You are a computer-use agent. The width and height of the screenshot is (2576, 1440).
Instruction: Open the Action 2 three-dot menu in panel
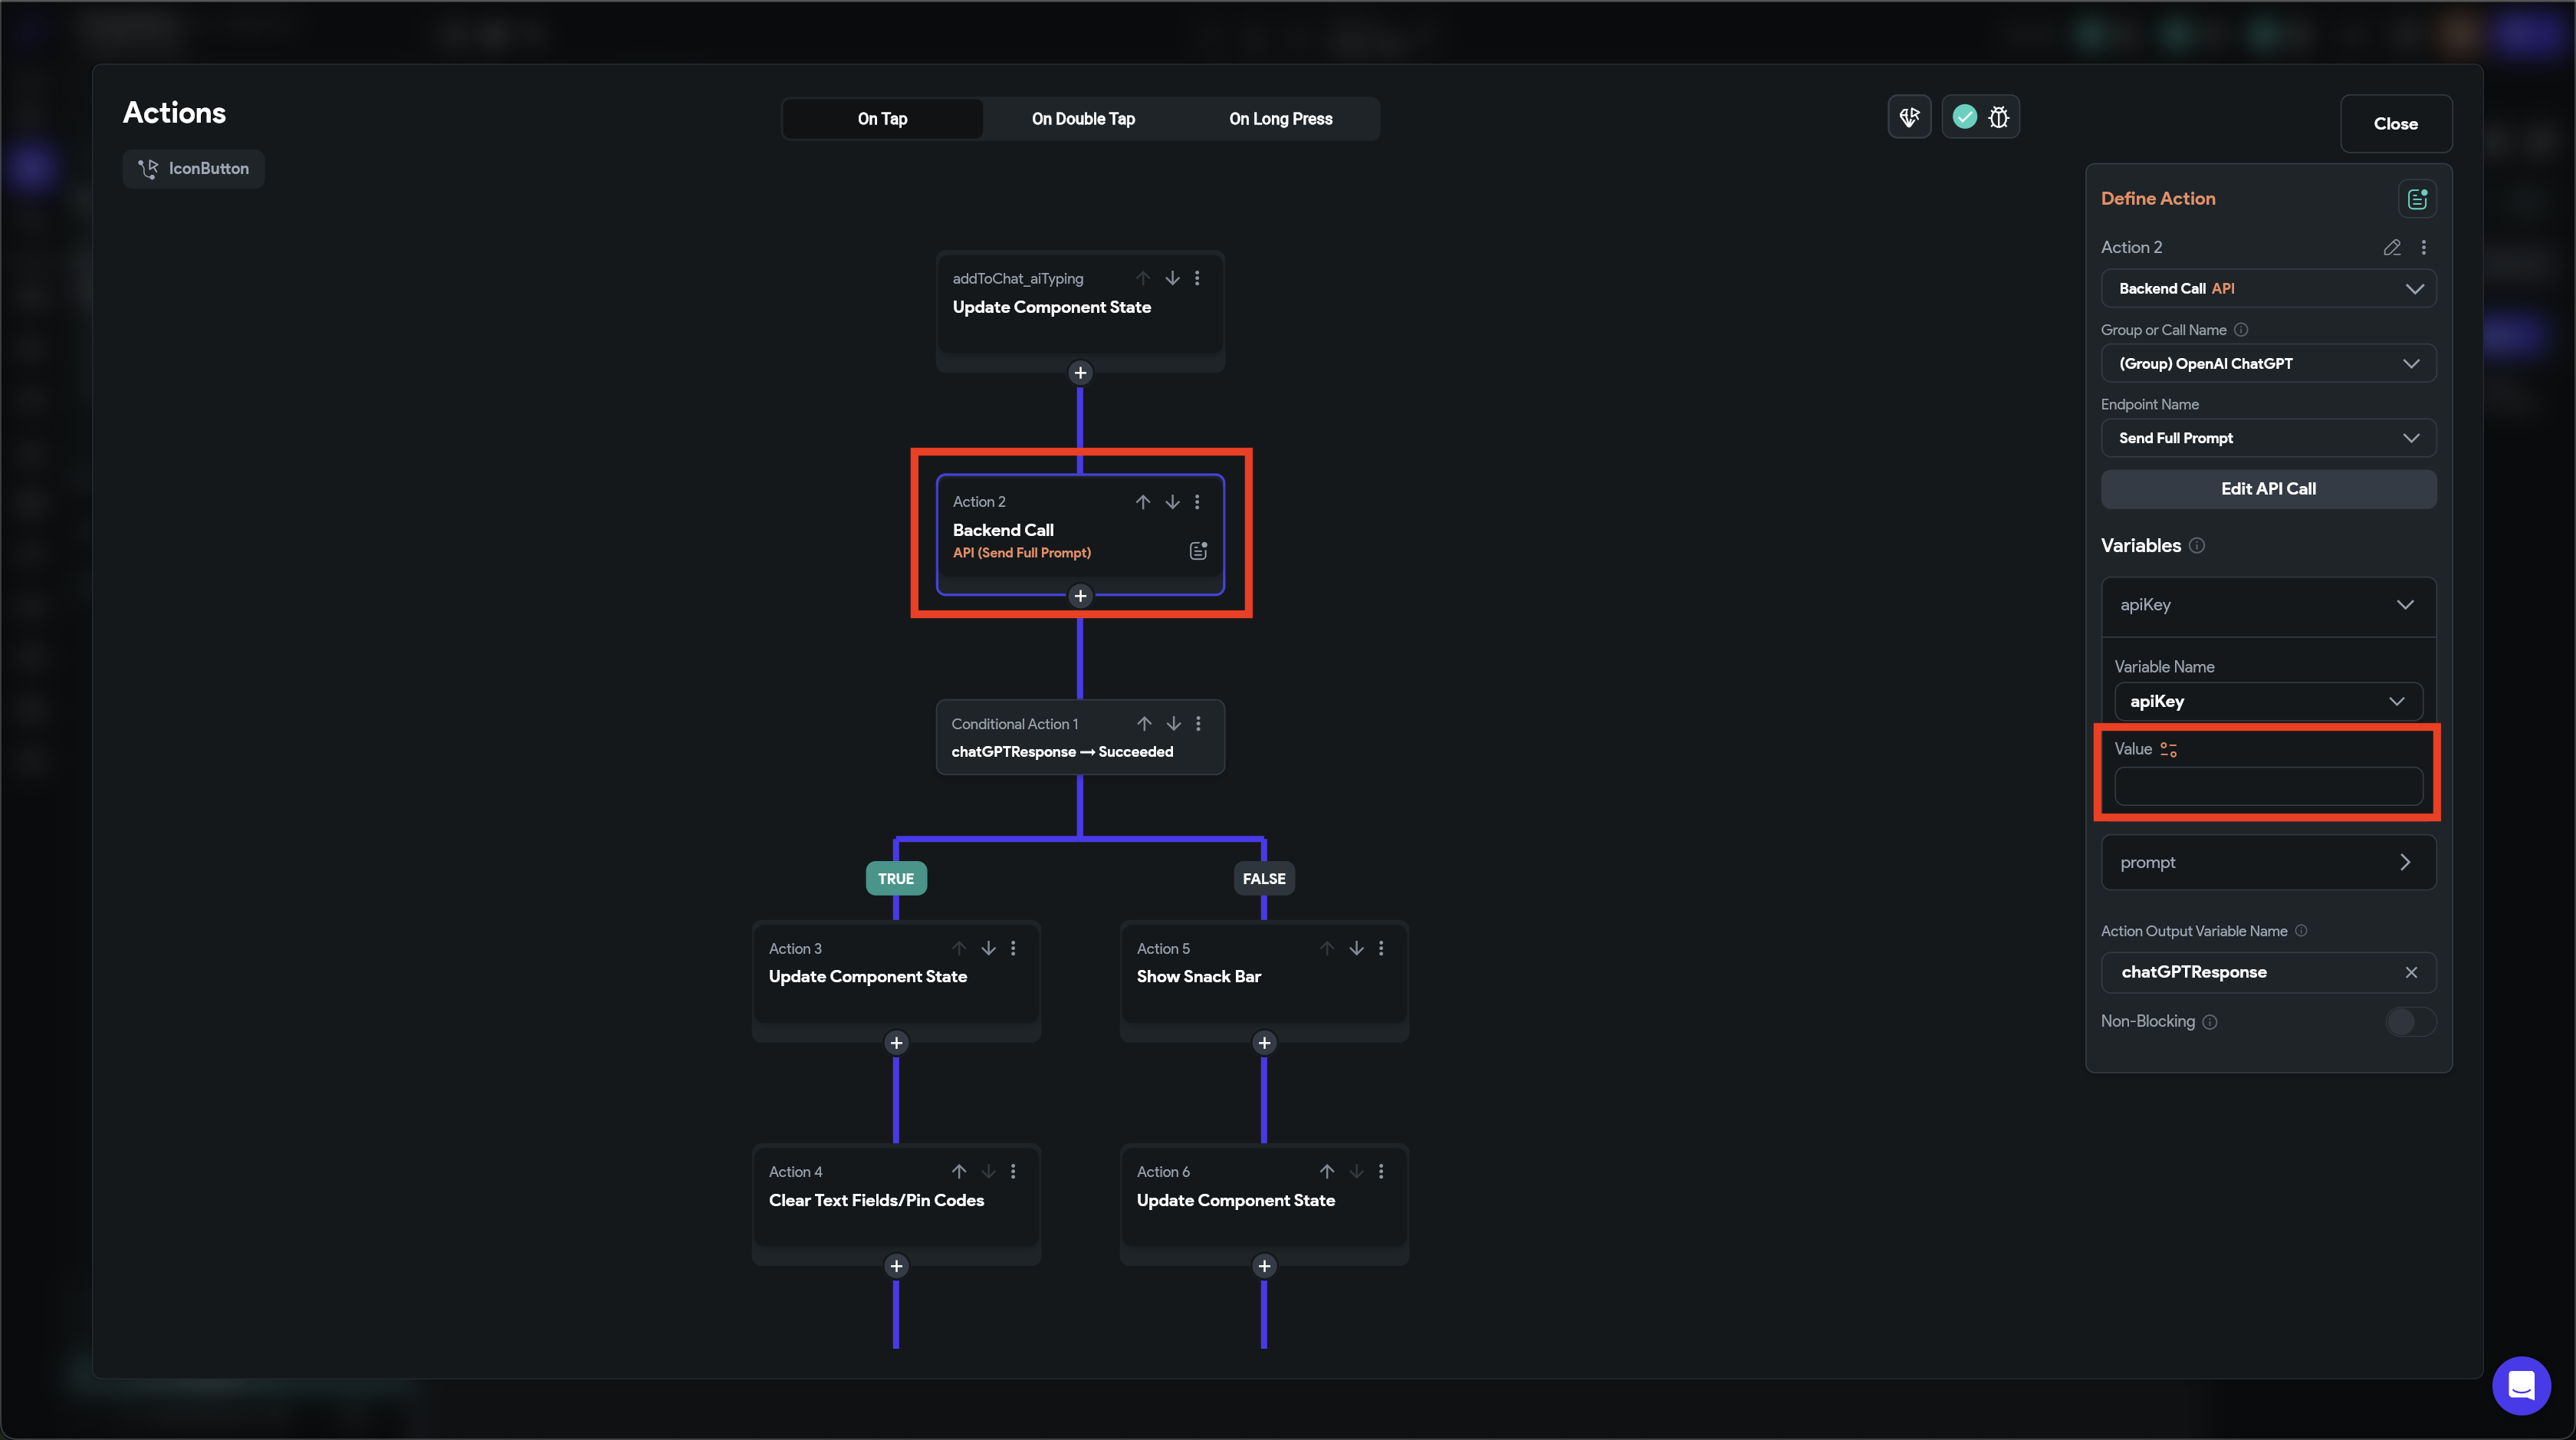pyautogui.click(x=2423, y=248)
